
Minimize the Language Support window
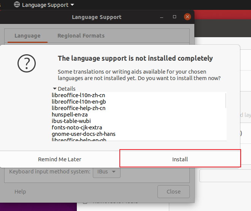162,17
